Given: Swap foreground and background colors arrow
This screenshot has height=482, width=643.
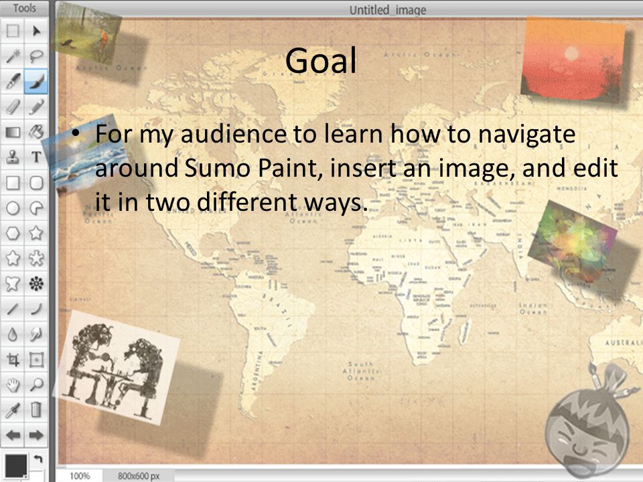Looking at the screenshot, I should 38,459.
